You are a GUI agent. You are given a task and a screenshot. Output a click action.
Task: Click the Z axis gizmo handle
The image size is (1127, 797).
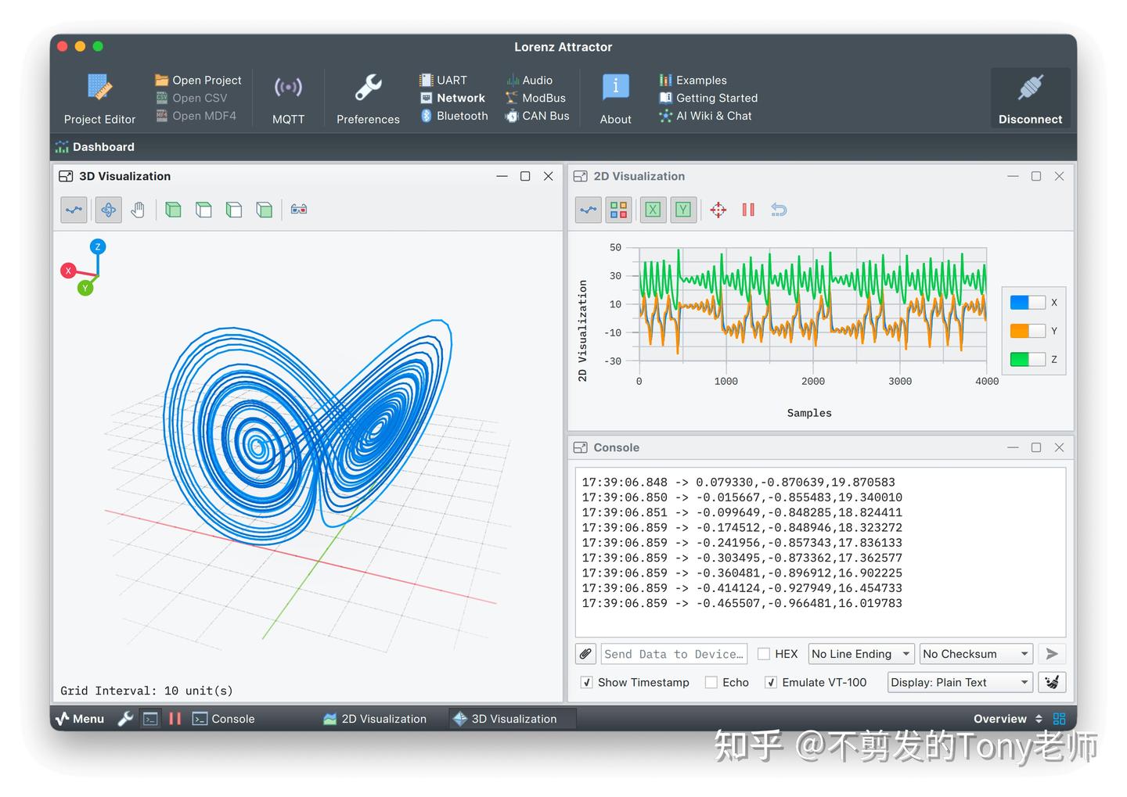[98, 246]
